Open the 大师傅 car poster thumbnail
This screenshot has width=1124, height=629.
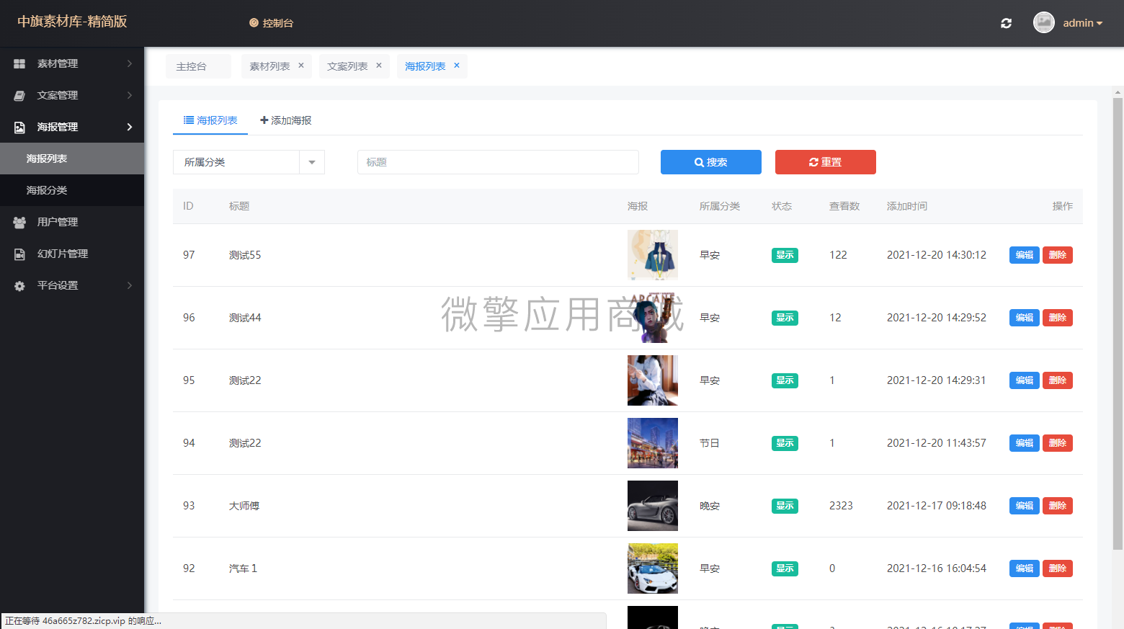[653, 506]
